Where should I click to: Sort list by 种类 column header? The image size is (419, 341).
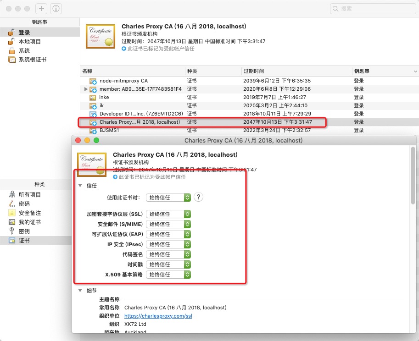(213, 71)
